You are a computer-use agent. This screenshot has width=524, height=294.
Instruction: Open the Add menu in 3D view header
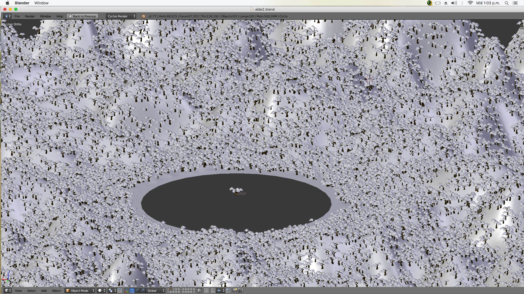click(x=44, y=290)
